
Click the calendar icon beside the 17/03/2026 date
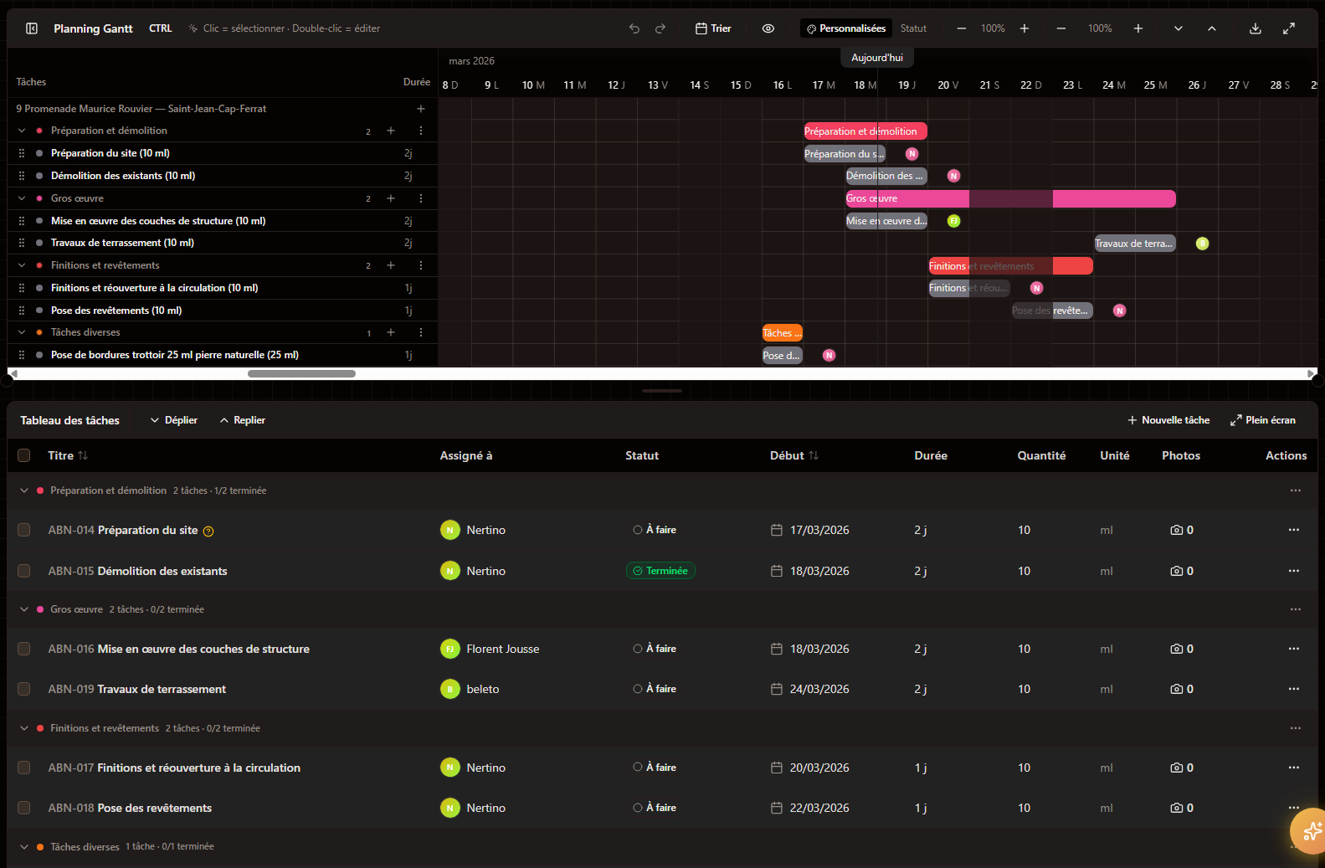(777, 530)
